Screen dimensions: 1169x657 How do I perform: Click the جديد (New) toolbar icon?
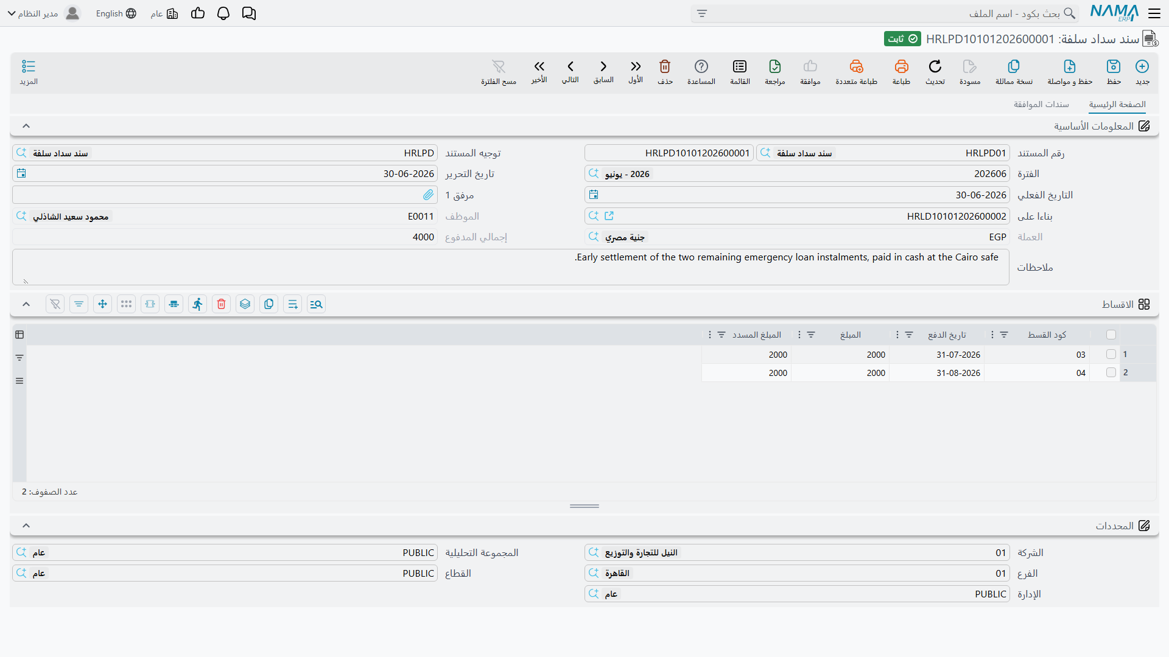tap(1142, 66)
